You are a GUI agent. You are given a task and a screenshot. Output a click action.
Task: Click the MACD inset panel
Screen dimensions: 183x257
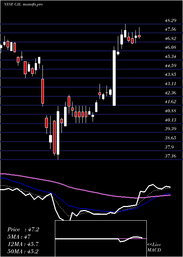click(x=101, y=239)
